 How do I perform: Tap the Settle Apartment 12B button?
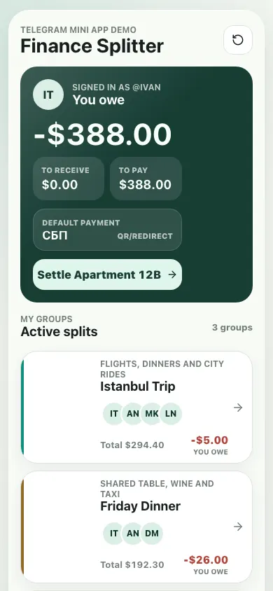tap(107, 274)
